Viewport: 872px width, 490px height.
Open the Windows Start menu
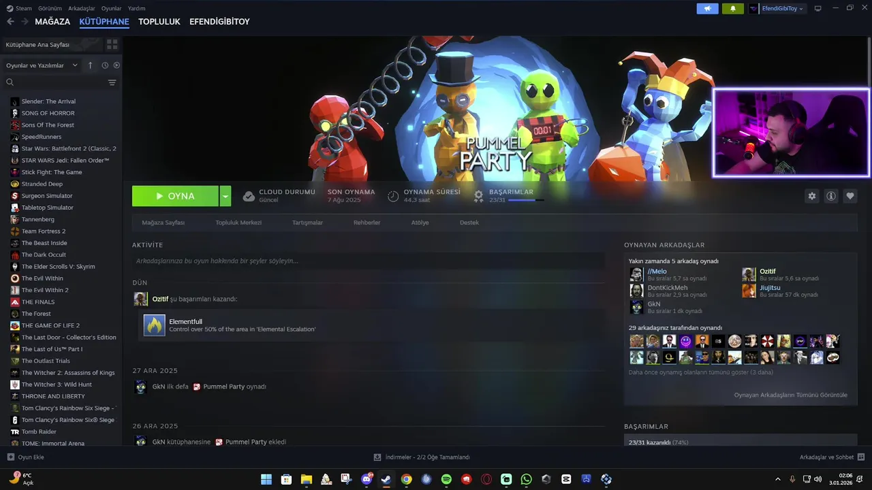pyautogui.click(x=266, y=479)
